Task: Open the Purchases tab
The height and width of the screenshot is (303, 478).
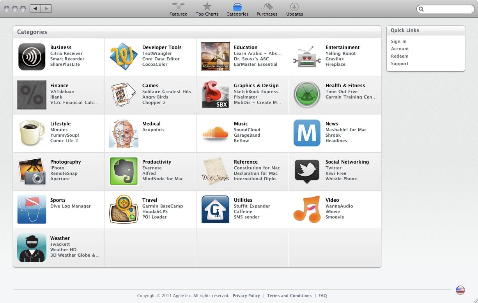Action: pyautogui.click(x=267, y=9)
